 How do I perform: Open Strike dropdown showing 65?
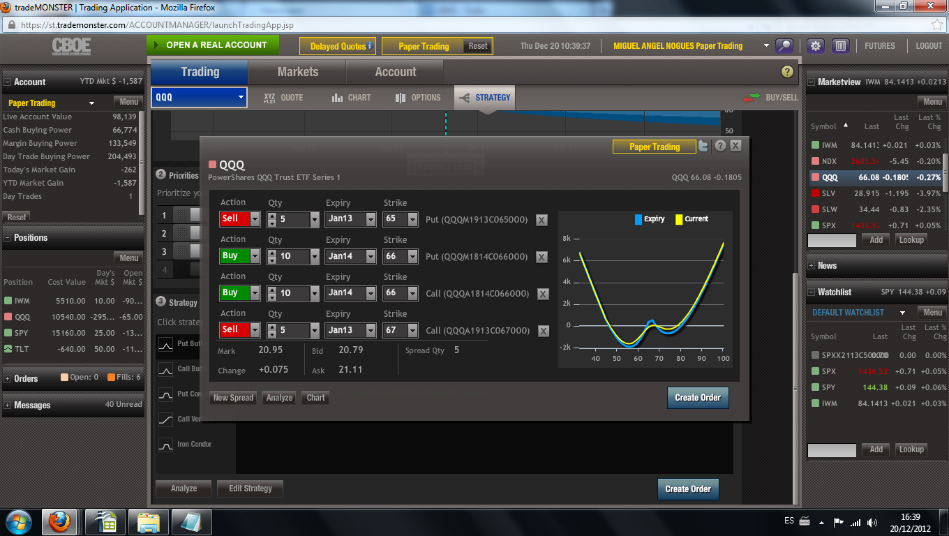tap(413, 219)
